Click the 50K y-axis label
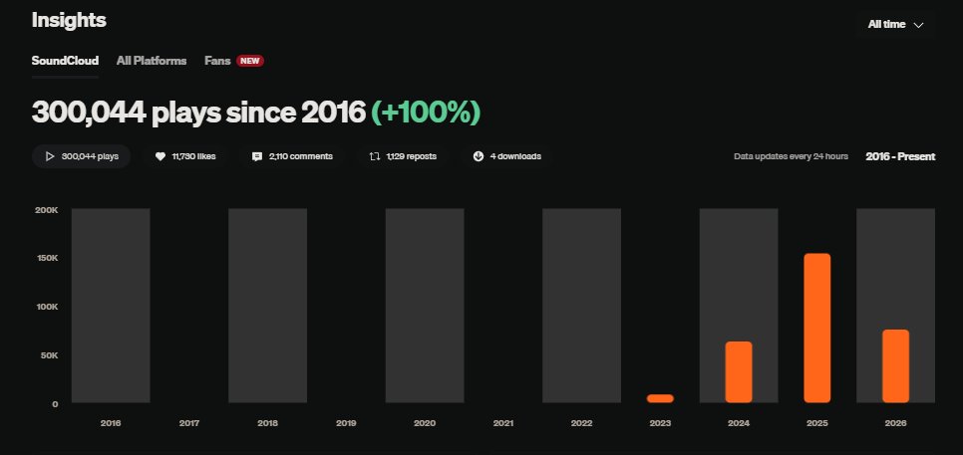Screen dimensions: 963x455 [49, 355]
